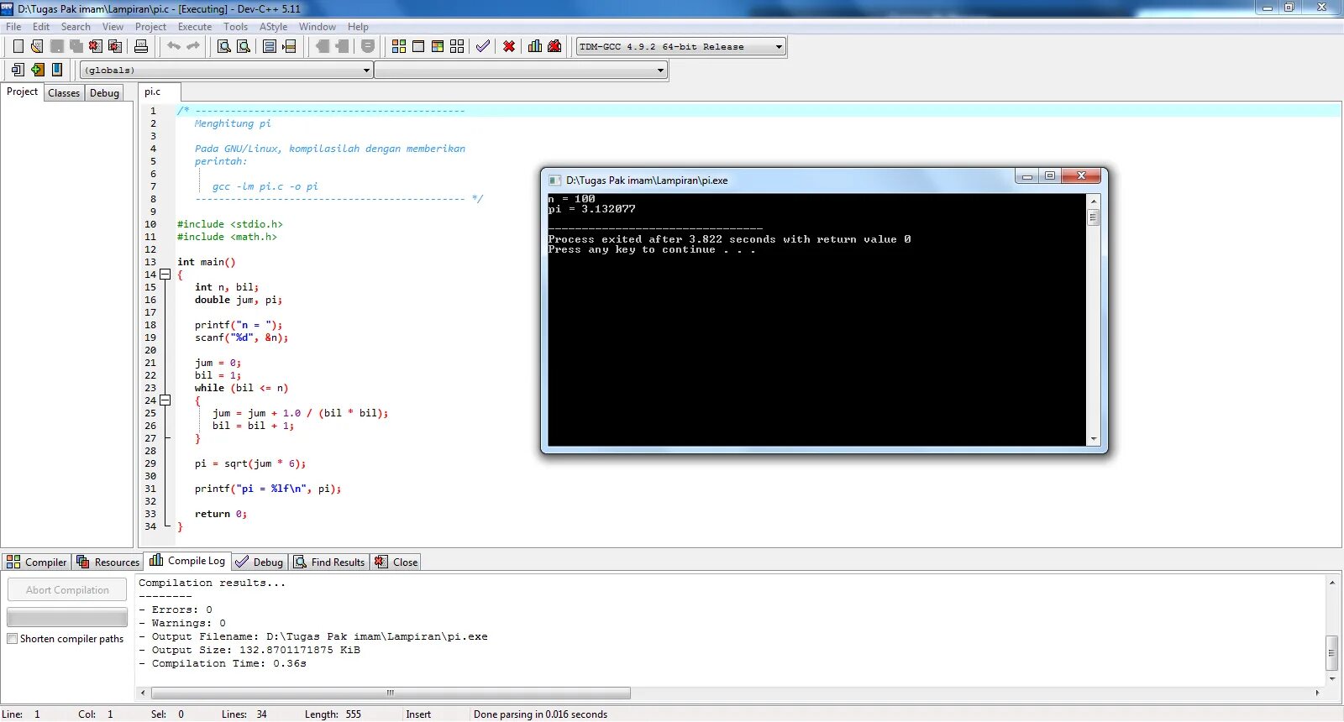Click the pi.exe console vertical scrollbar down arrow
1344x722 pixels.
coord(1094,439)
